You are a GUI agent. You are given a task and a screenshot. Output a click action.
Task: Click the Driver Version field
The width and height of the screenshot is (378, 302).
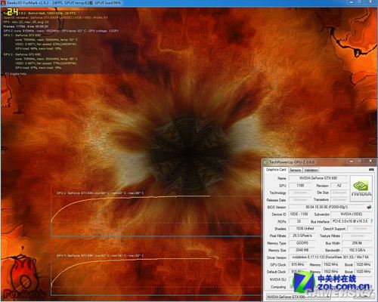coord(330,257)
